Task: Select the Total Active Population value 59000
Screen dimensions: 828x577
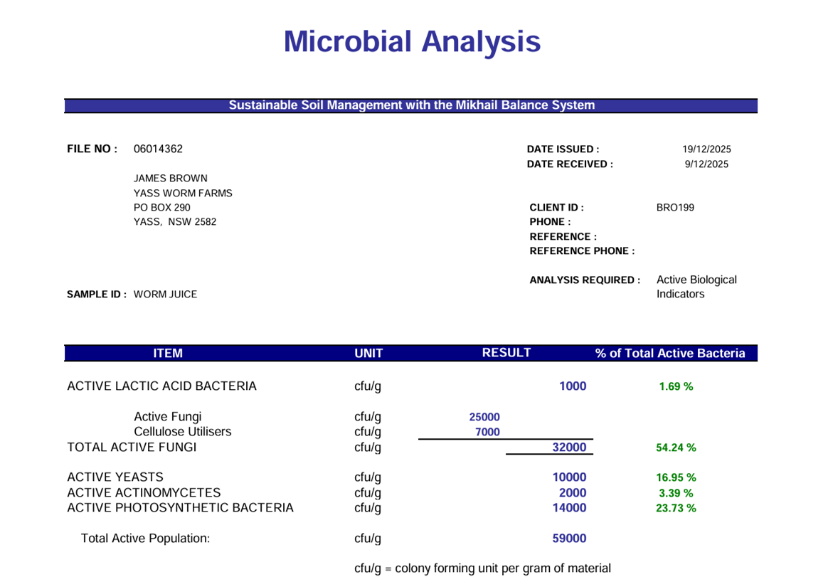Action: [x=569, y=538]
